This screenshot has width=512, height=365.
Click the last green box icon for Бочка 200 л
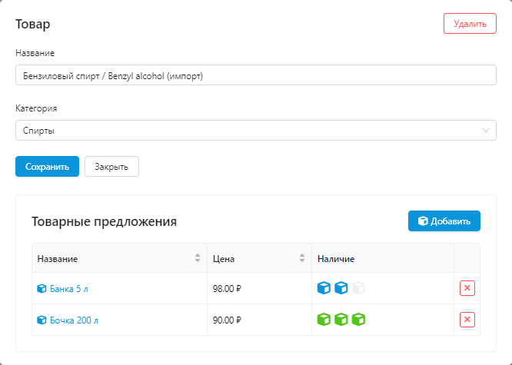(358, 320)
